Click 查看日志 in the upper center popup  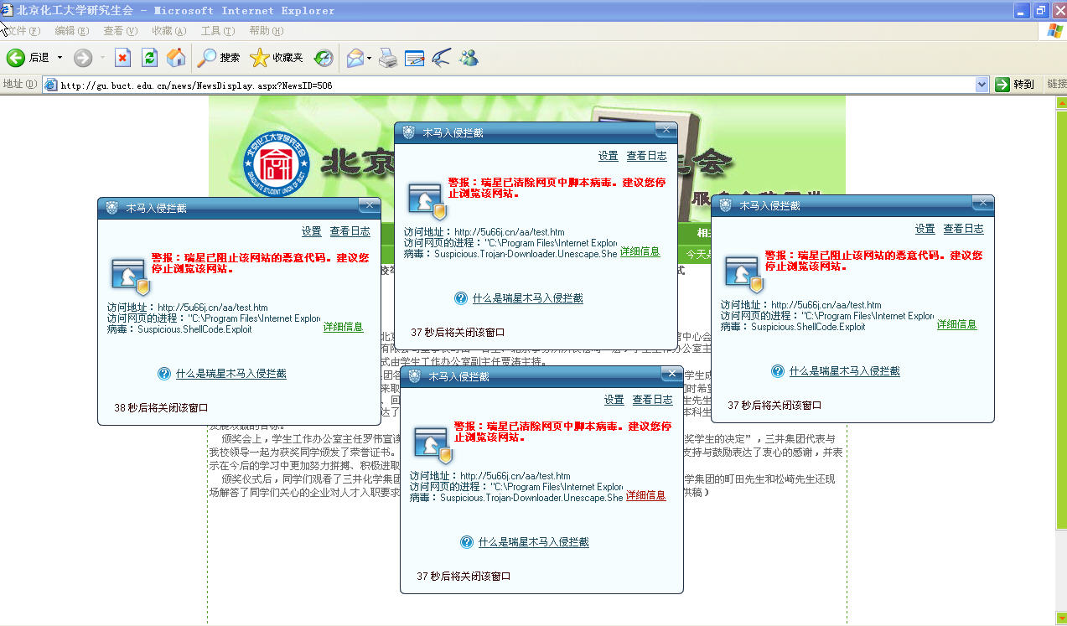point(647,156)
